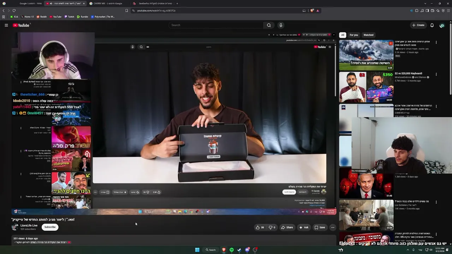Open the Create menu
This screenshot has height=254, width=452.
coord(418,25)
